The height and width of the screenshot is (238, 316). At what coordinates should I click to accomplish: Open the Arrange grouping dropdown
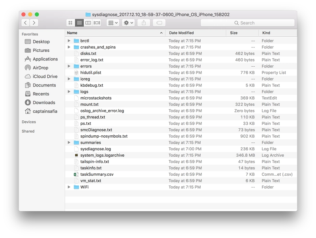[112, 23]
